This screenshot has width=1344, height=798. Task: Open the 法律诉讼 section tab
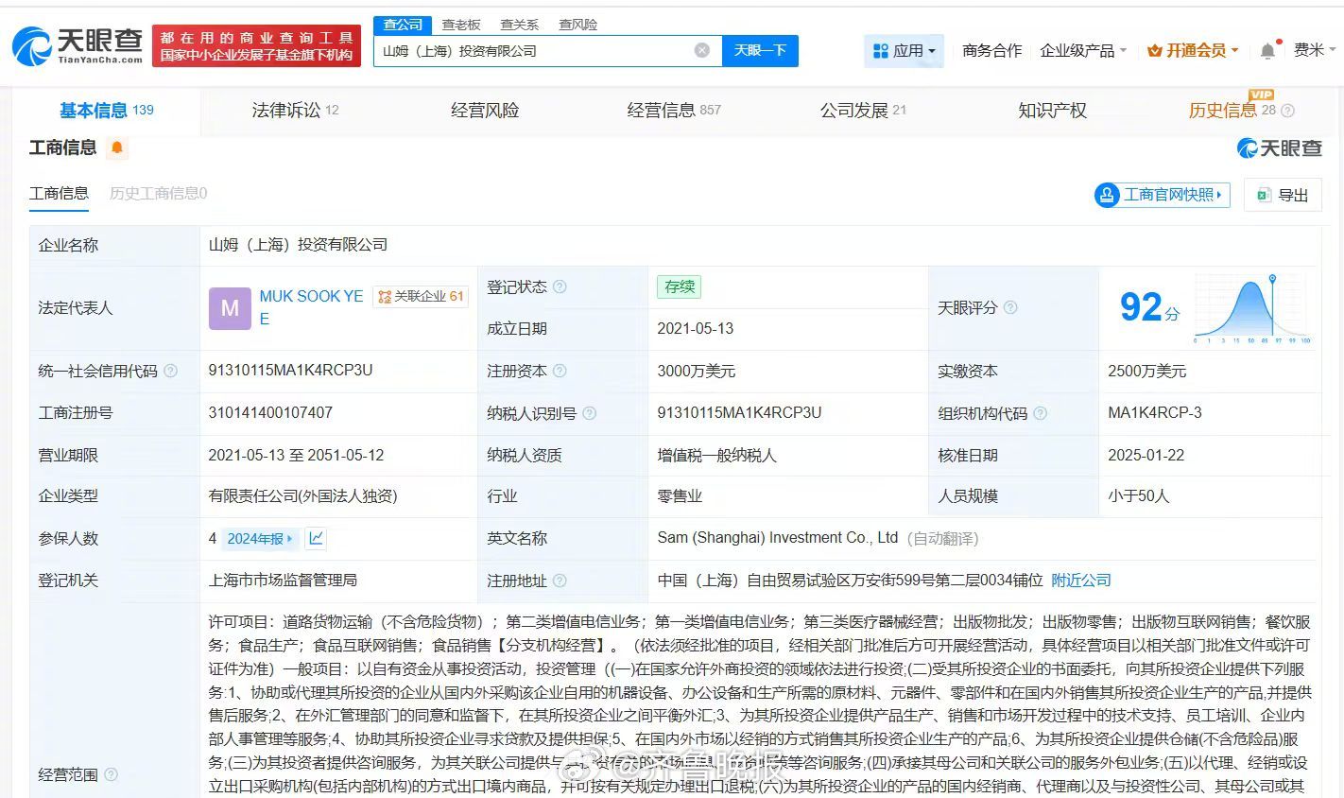[295, 111]
